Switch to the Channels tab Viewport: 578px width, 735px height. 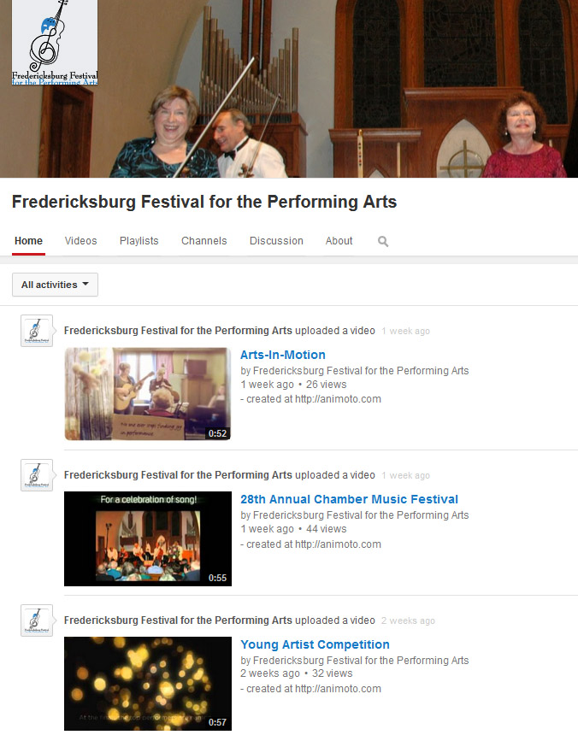click(203, 241)
